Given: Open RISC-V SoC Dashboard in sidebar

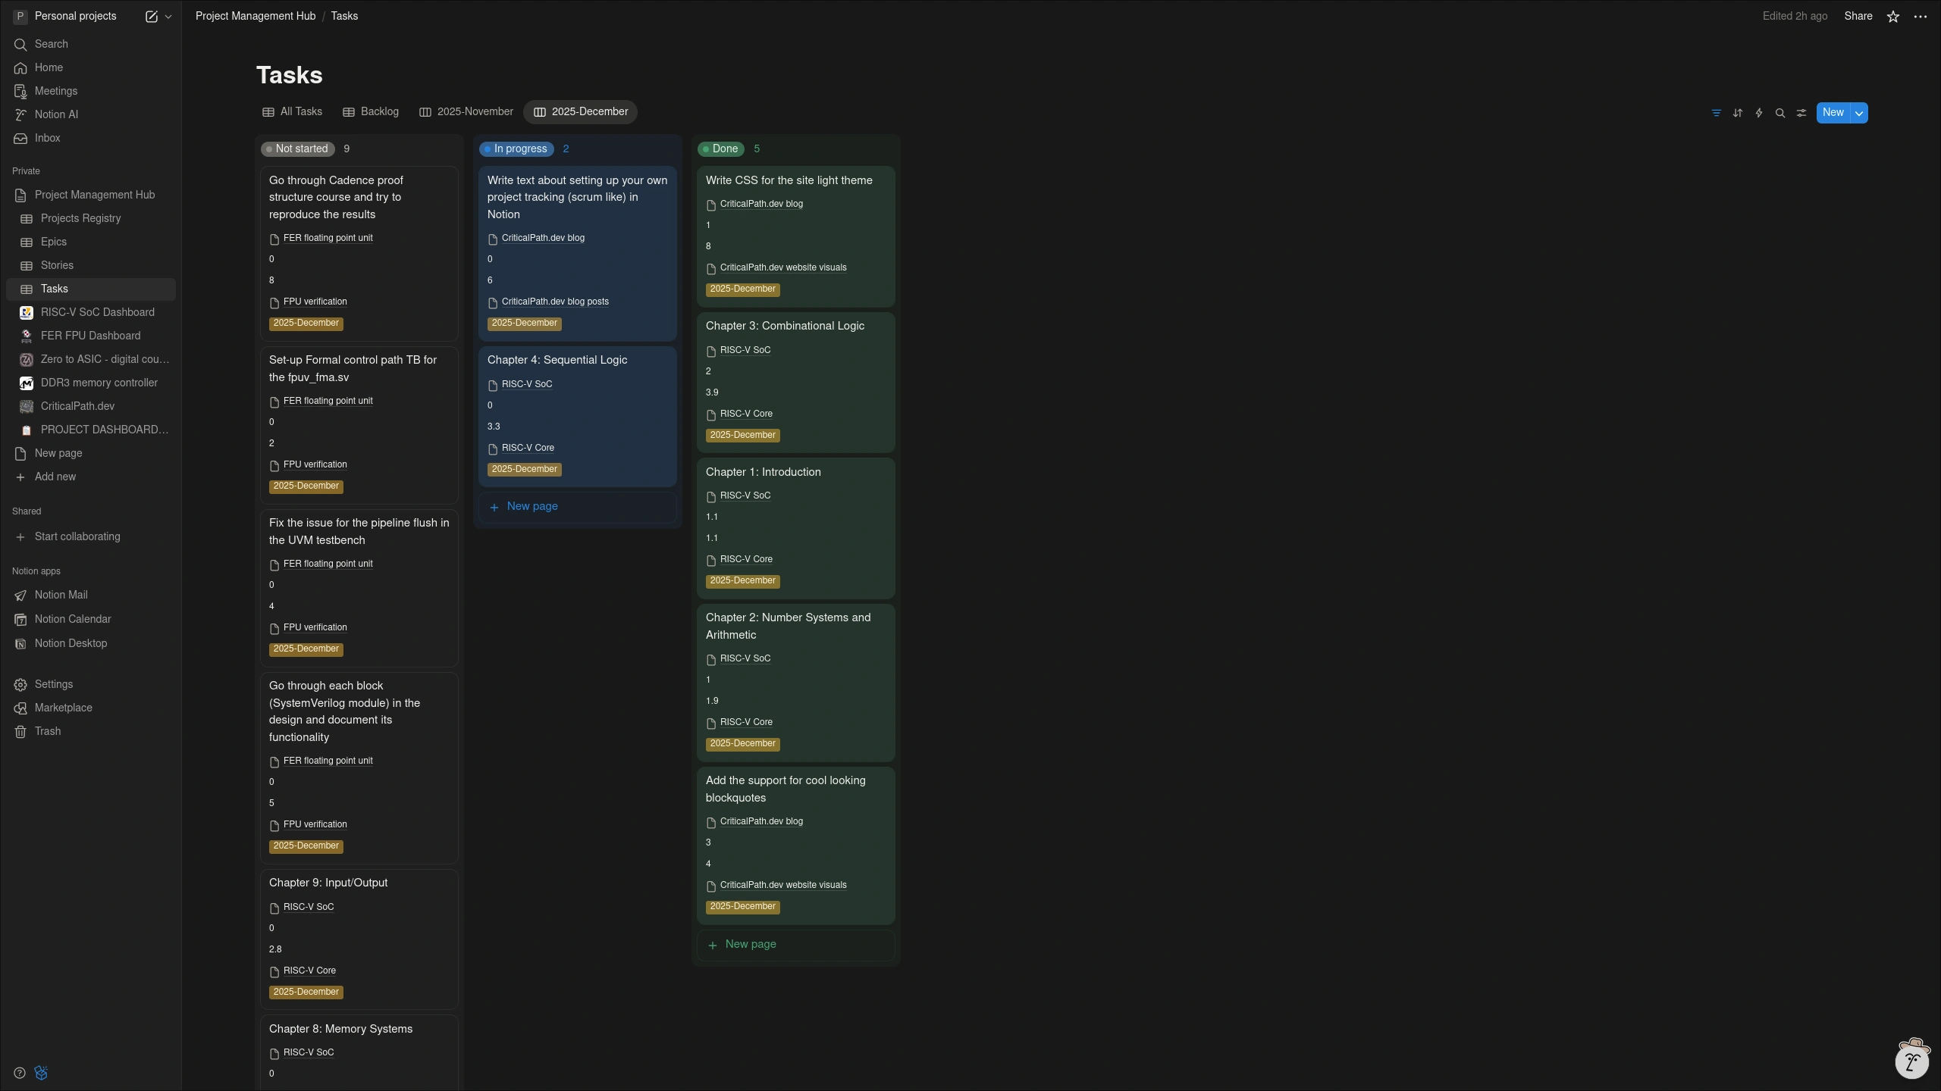Looking at the screenshot, I should (97, 312).
